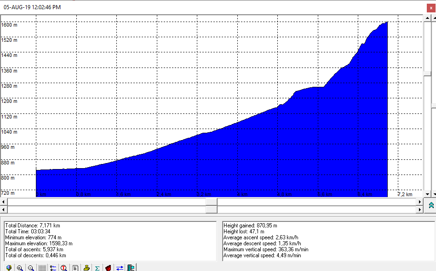Click the 720 m axis label
The height and width of the screenshot is (271, 436).
tap(8, 193)
